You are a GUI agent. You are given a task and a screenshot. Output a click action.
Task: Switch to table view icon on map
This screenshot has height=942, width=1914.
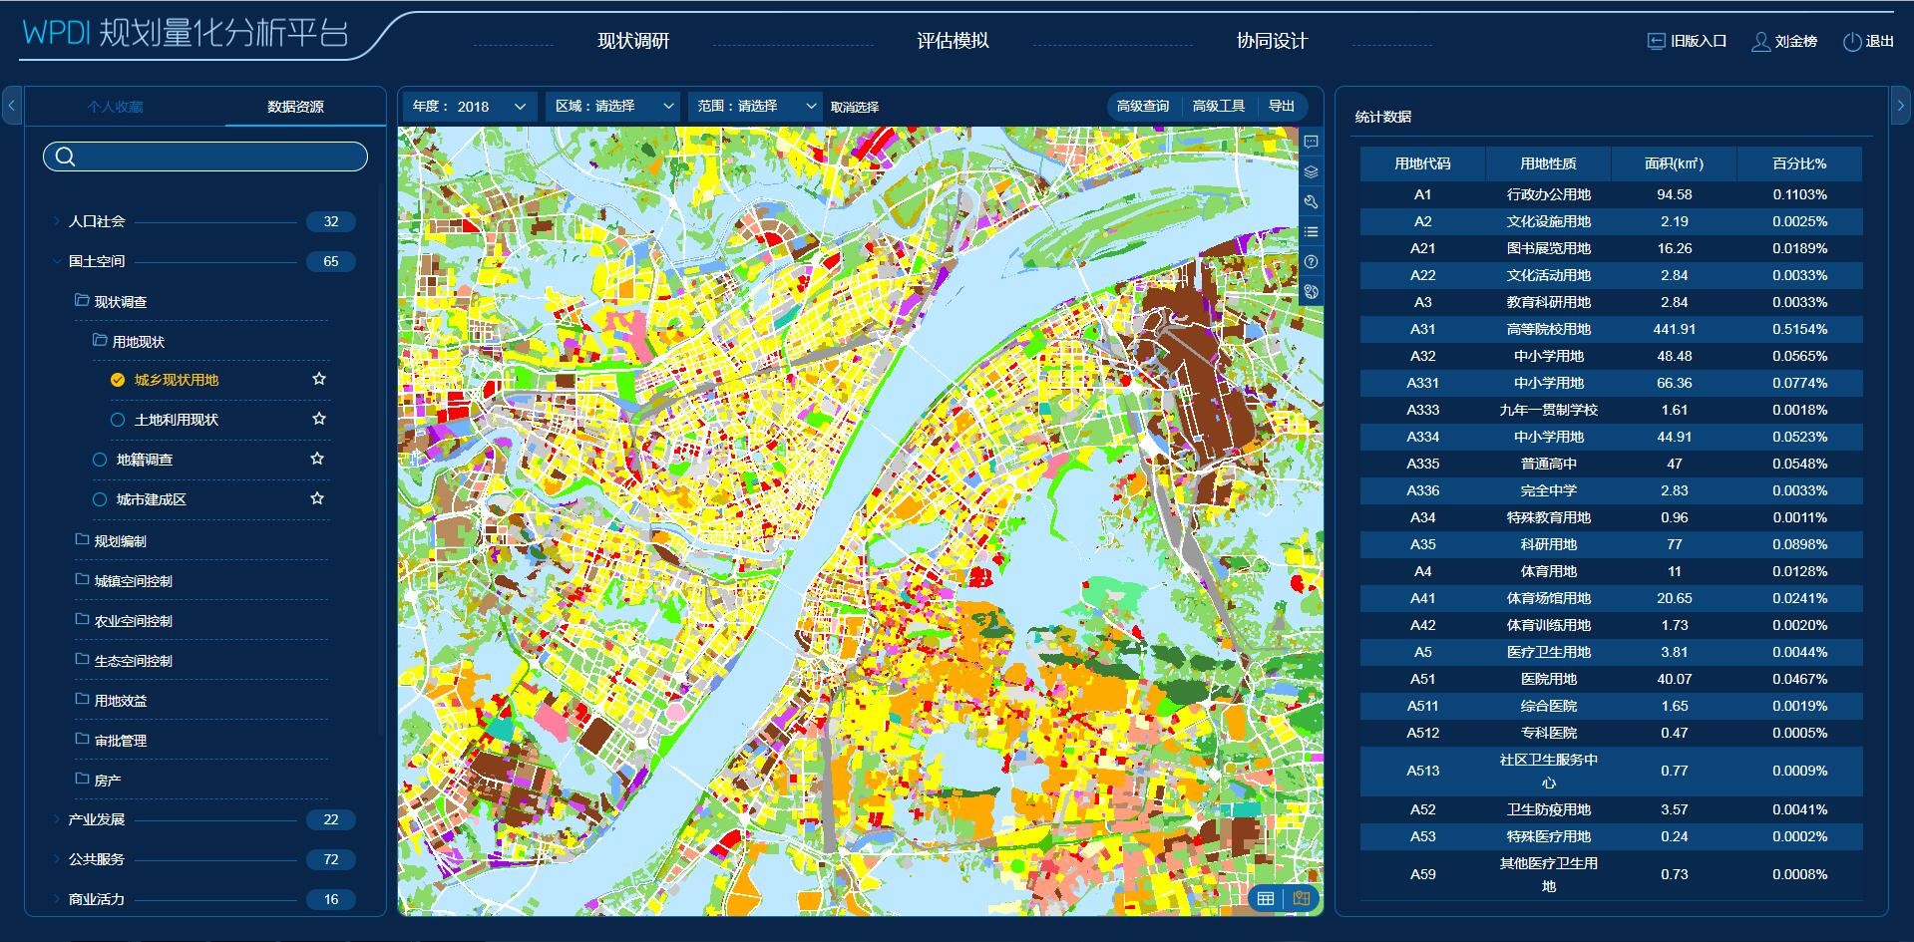(1266, 898)
